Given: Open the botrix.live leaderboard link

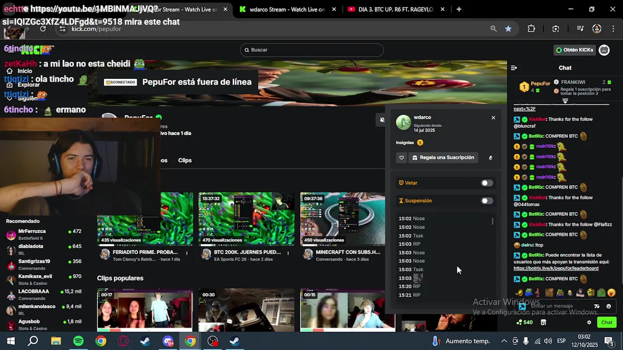Looking at the screenshot, I should (556, 268).
